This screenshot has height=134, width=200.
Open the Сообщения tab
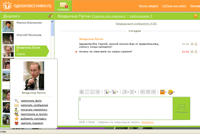tap(63, 6)
